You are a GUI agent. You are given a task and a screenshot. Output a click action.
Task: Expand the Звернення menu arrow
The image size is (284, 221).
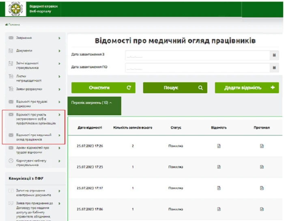tap(59, 38)
